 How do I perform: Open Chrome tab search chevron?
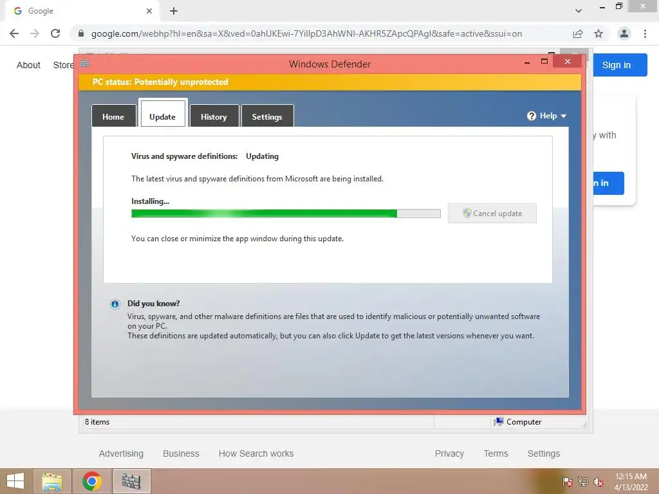(579, 11)
